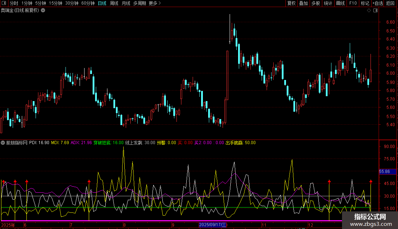
Task: Switch to the 周线 weekly tab
Action: 114,3
